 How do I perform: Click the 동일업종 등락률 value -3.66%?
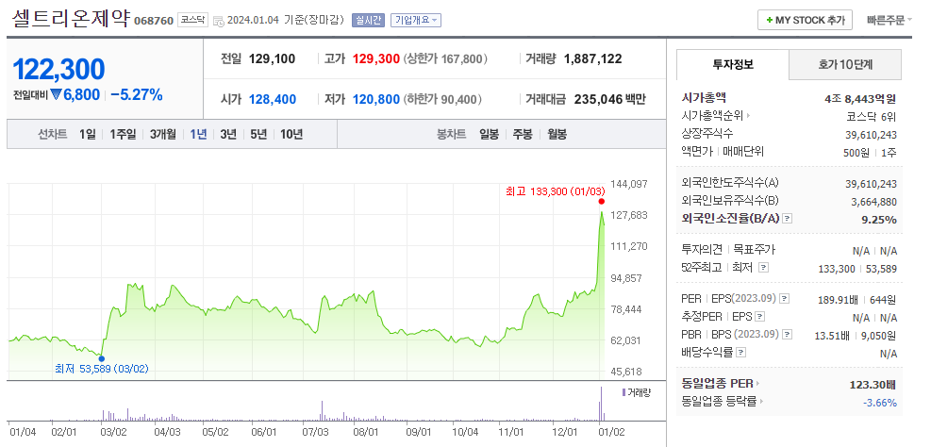point(879,403)
